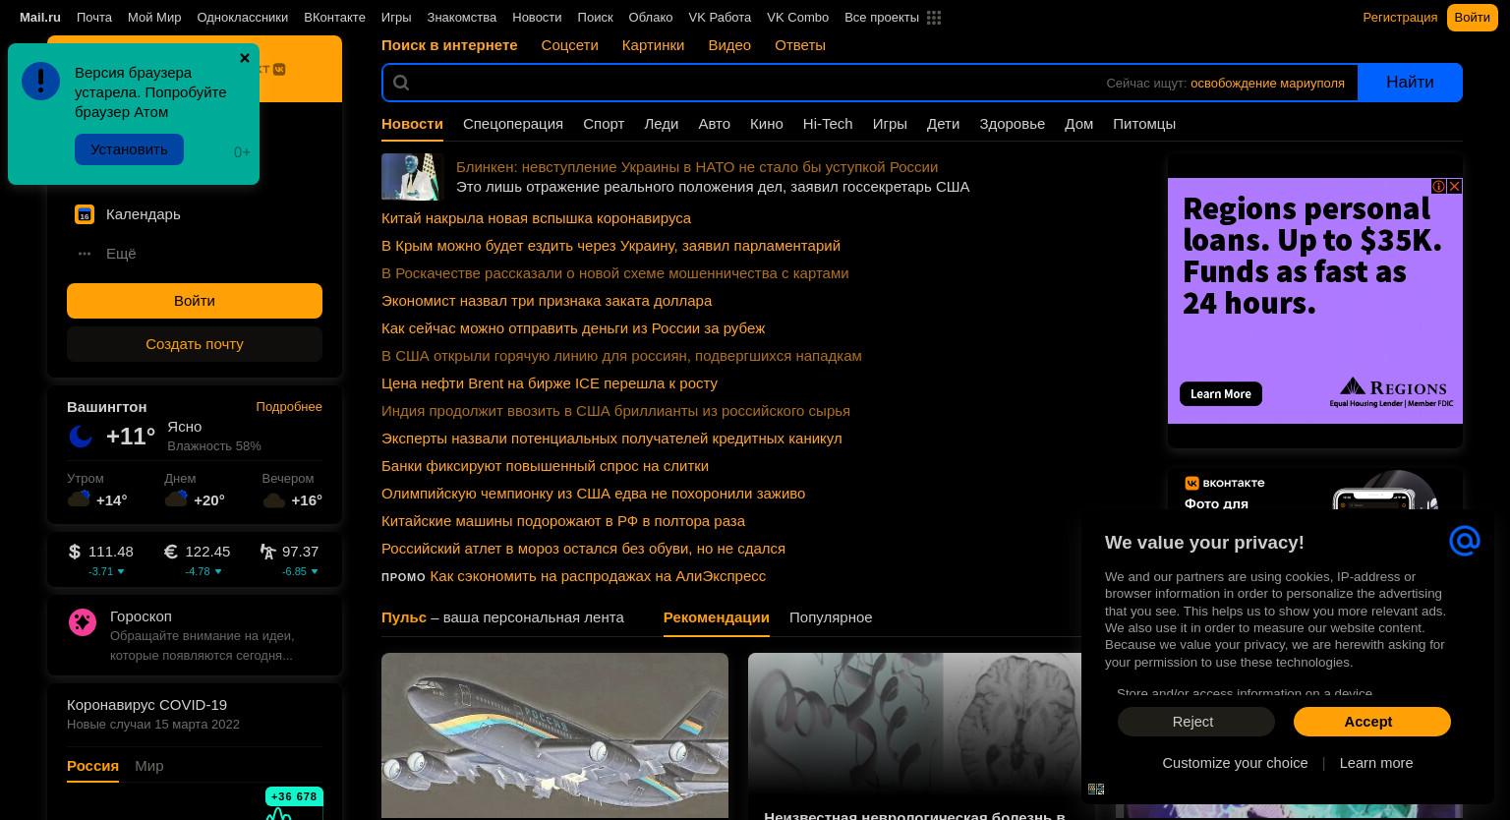The image size is (1510, 820).
Task: Select the Здоровье tab
Action: click(1012, 124)
